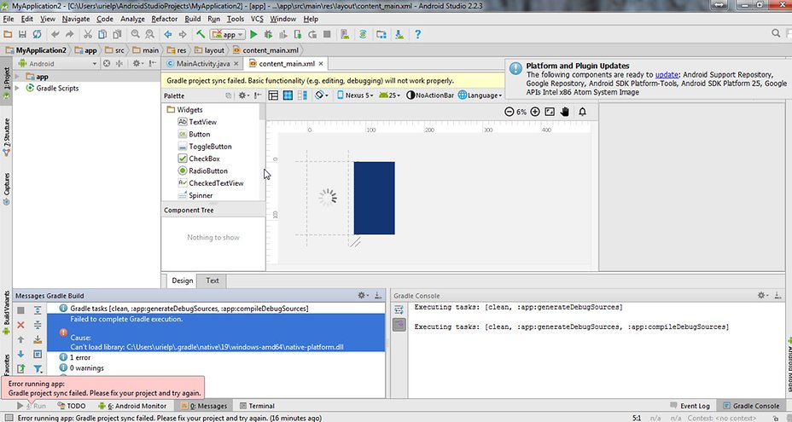Click the Make Project hammer icon
The image size is (792, 422).
(201, 34)
